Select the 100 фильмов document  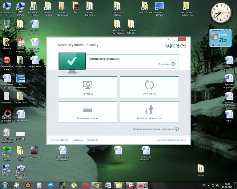(x=229, y=63)
